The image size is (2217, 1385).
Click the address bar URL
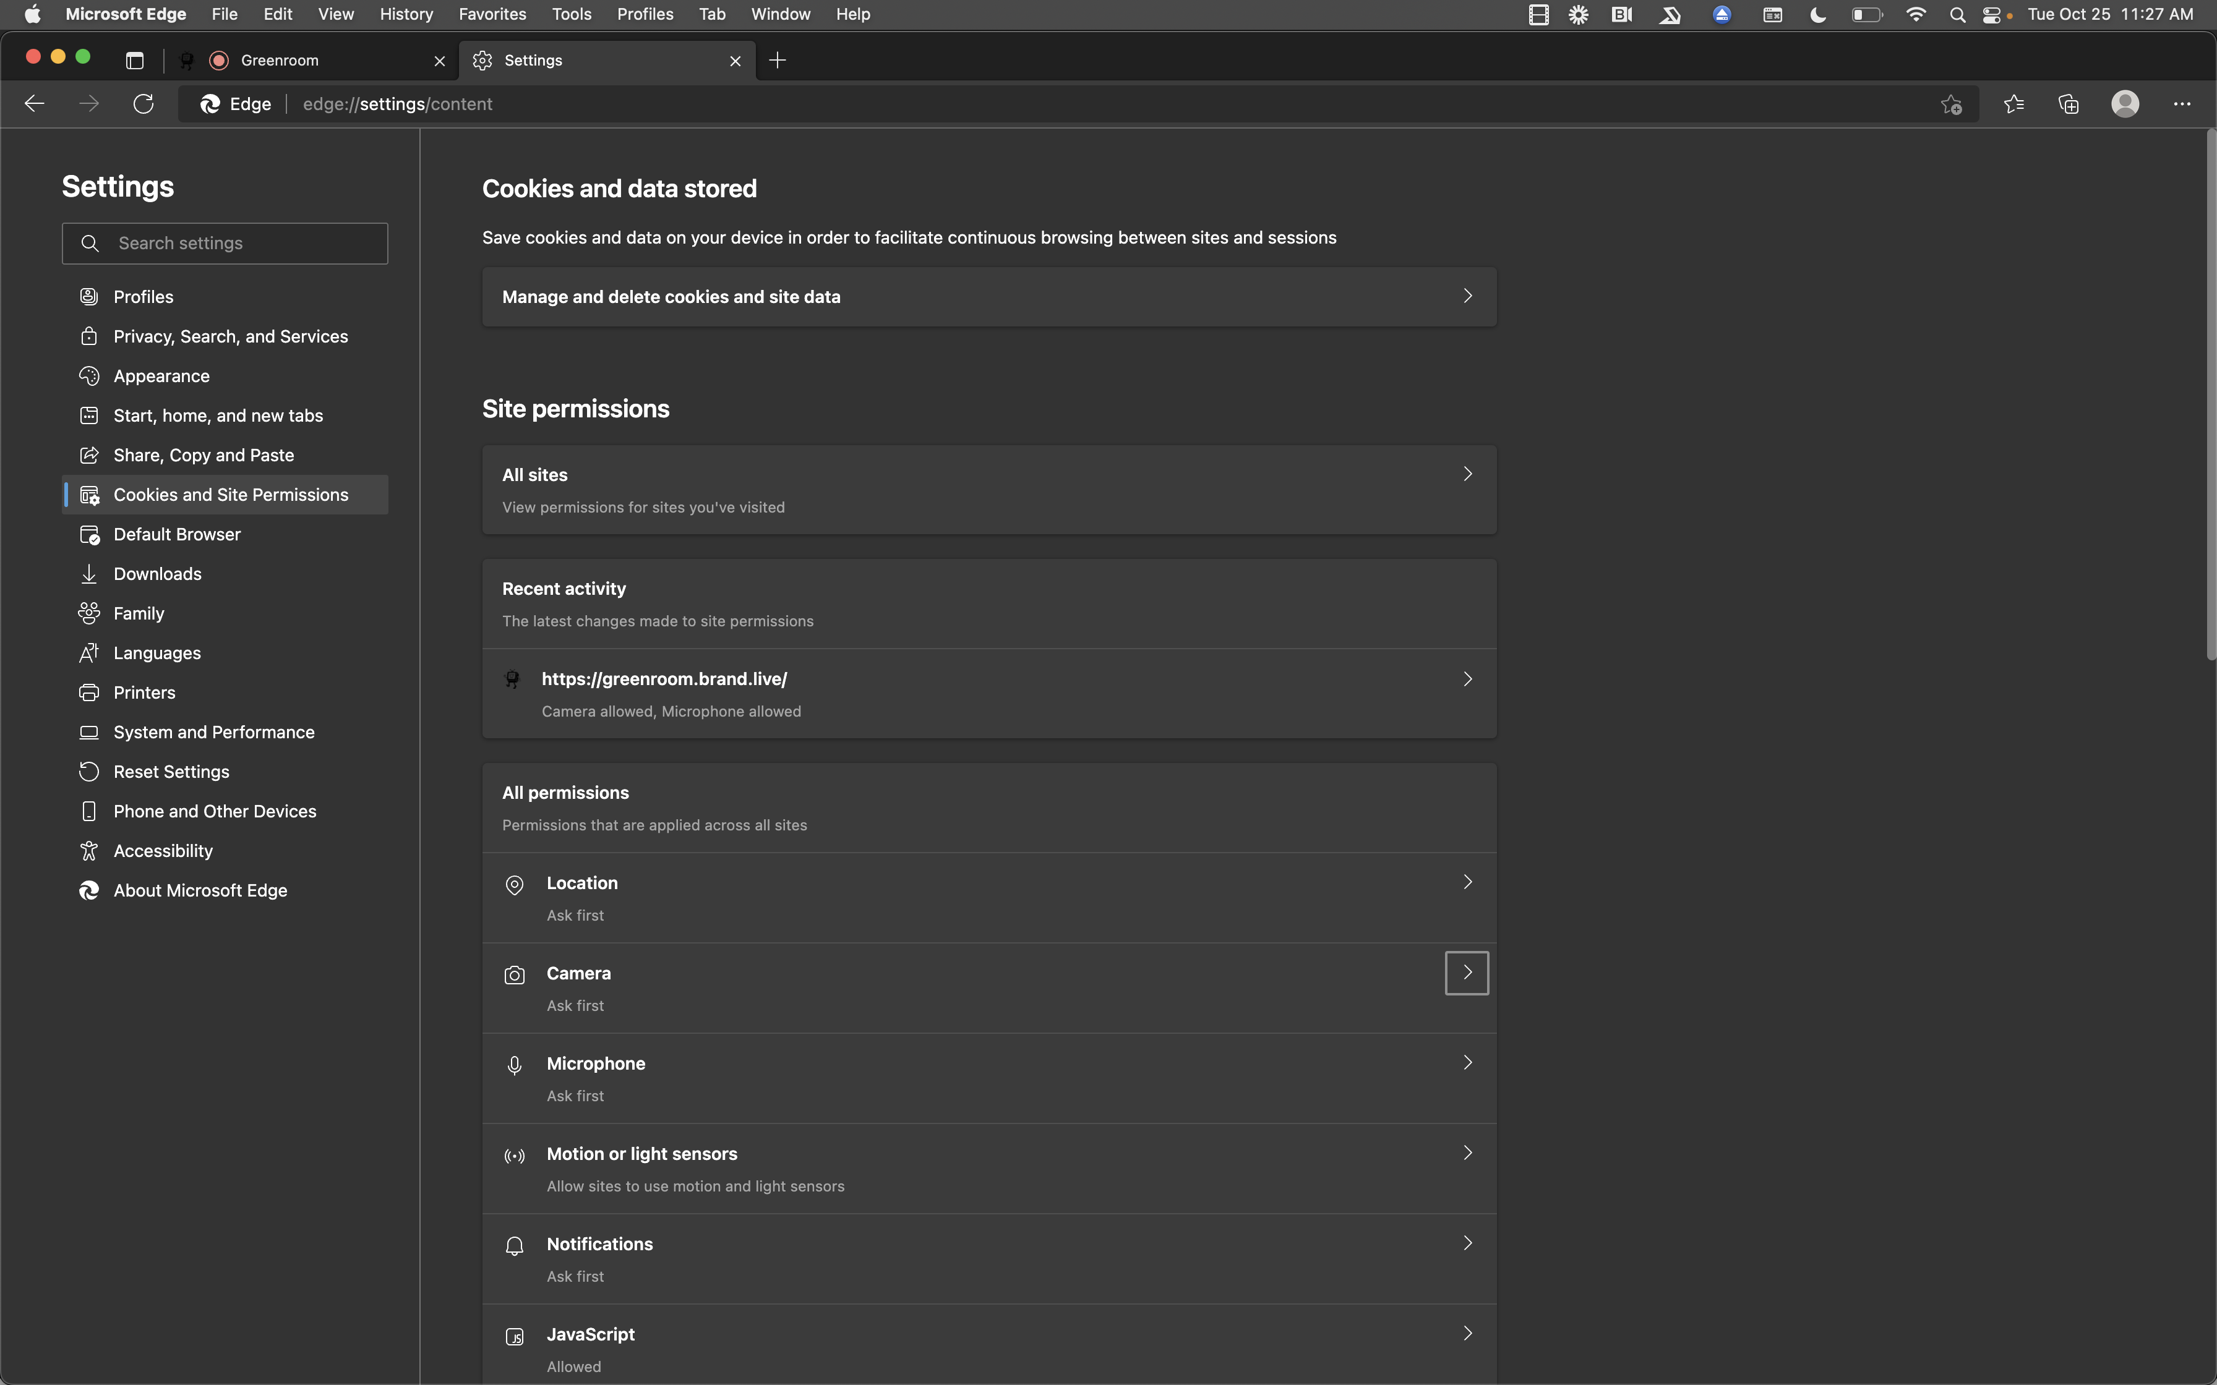[x=398, y=104]
